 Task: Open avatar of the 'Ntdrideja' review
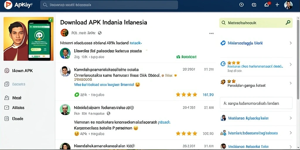[x=65, y=110]
